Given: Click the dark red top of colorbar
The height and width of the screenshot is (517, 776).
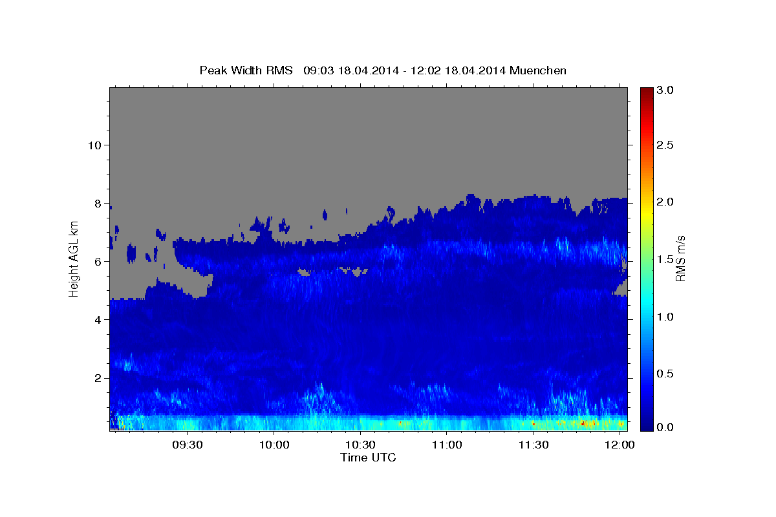Looking at the screenshot, I should click(x=646, y=92).
